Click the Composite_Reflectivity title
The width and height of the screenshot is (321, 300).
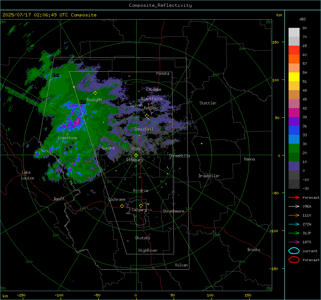tap(160, 5)
